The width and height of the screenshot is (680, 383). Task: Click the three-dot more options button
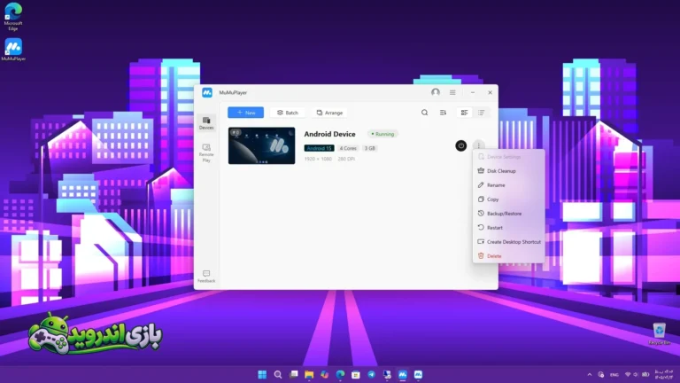(478, 145)
